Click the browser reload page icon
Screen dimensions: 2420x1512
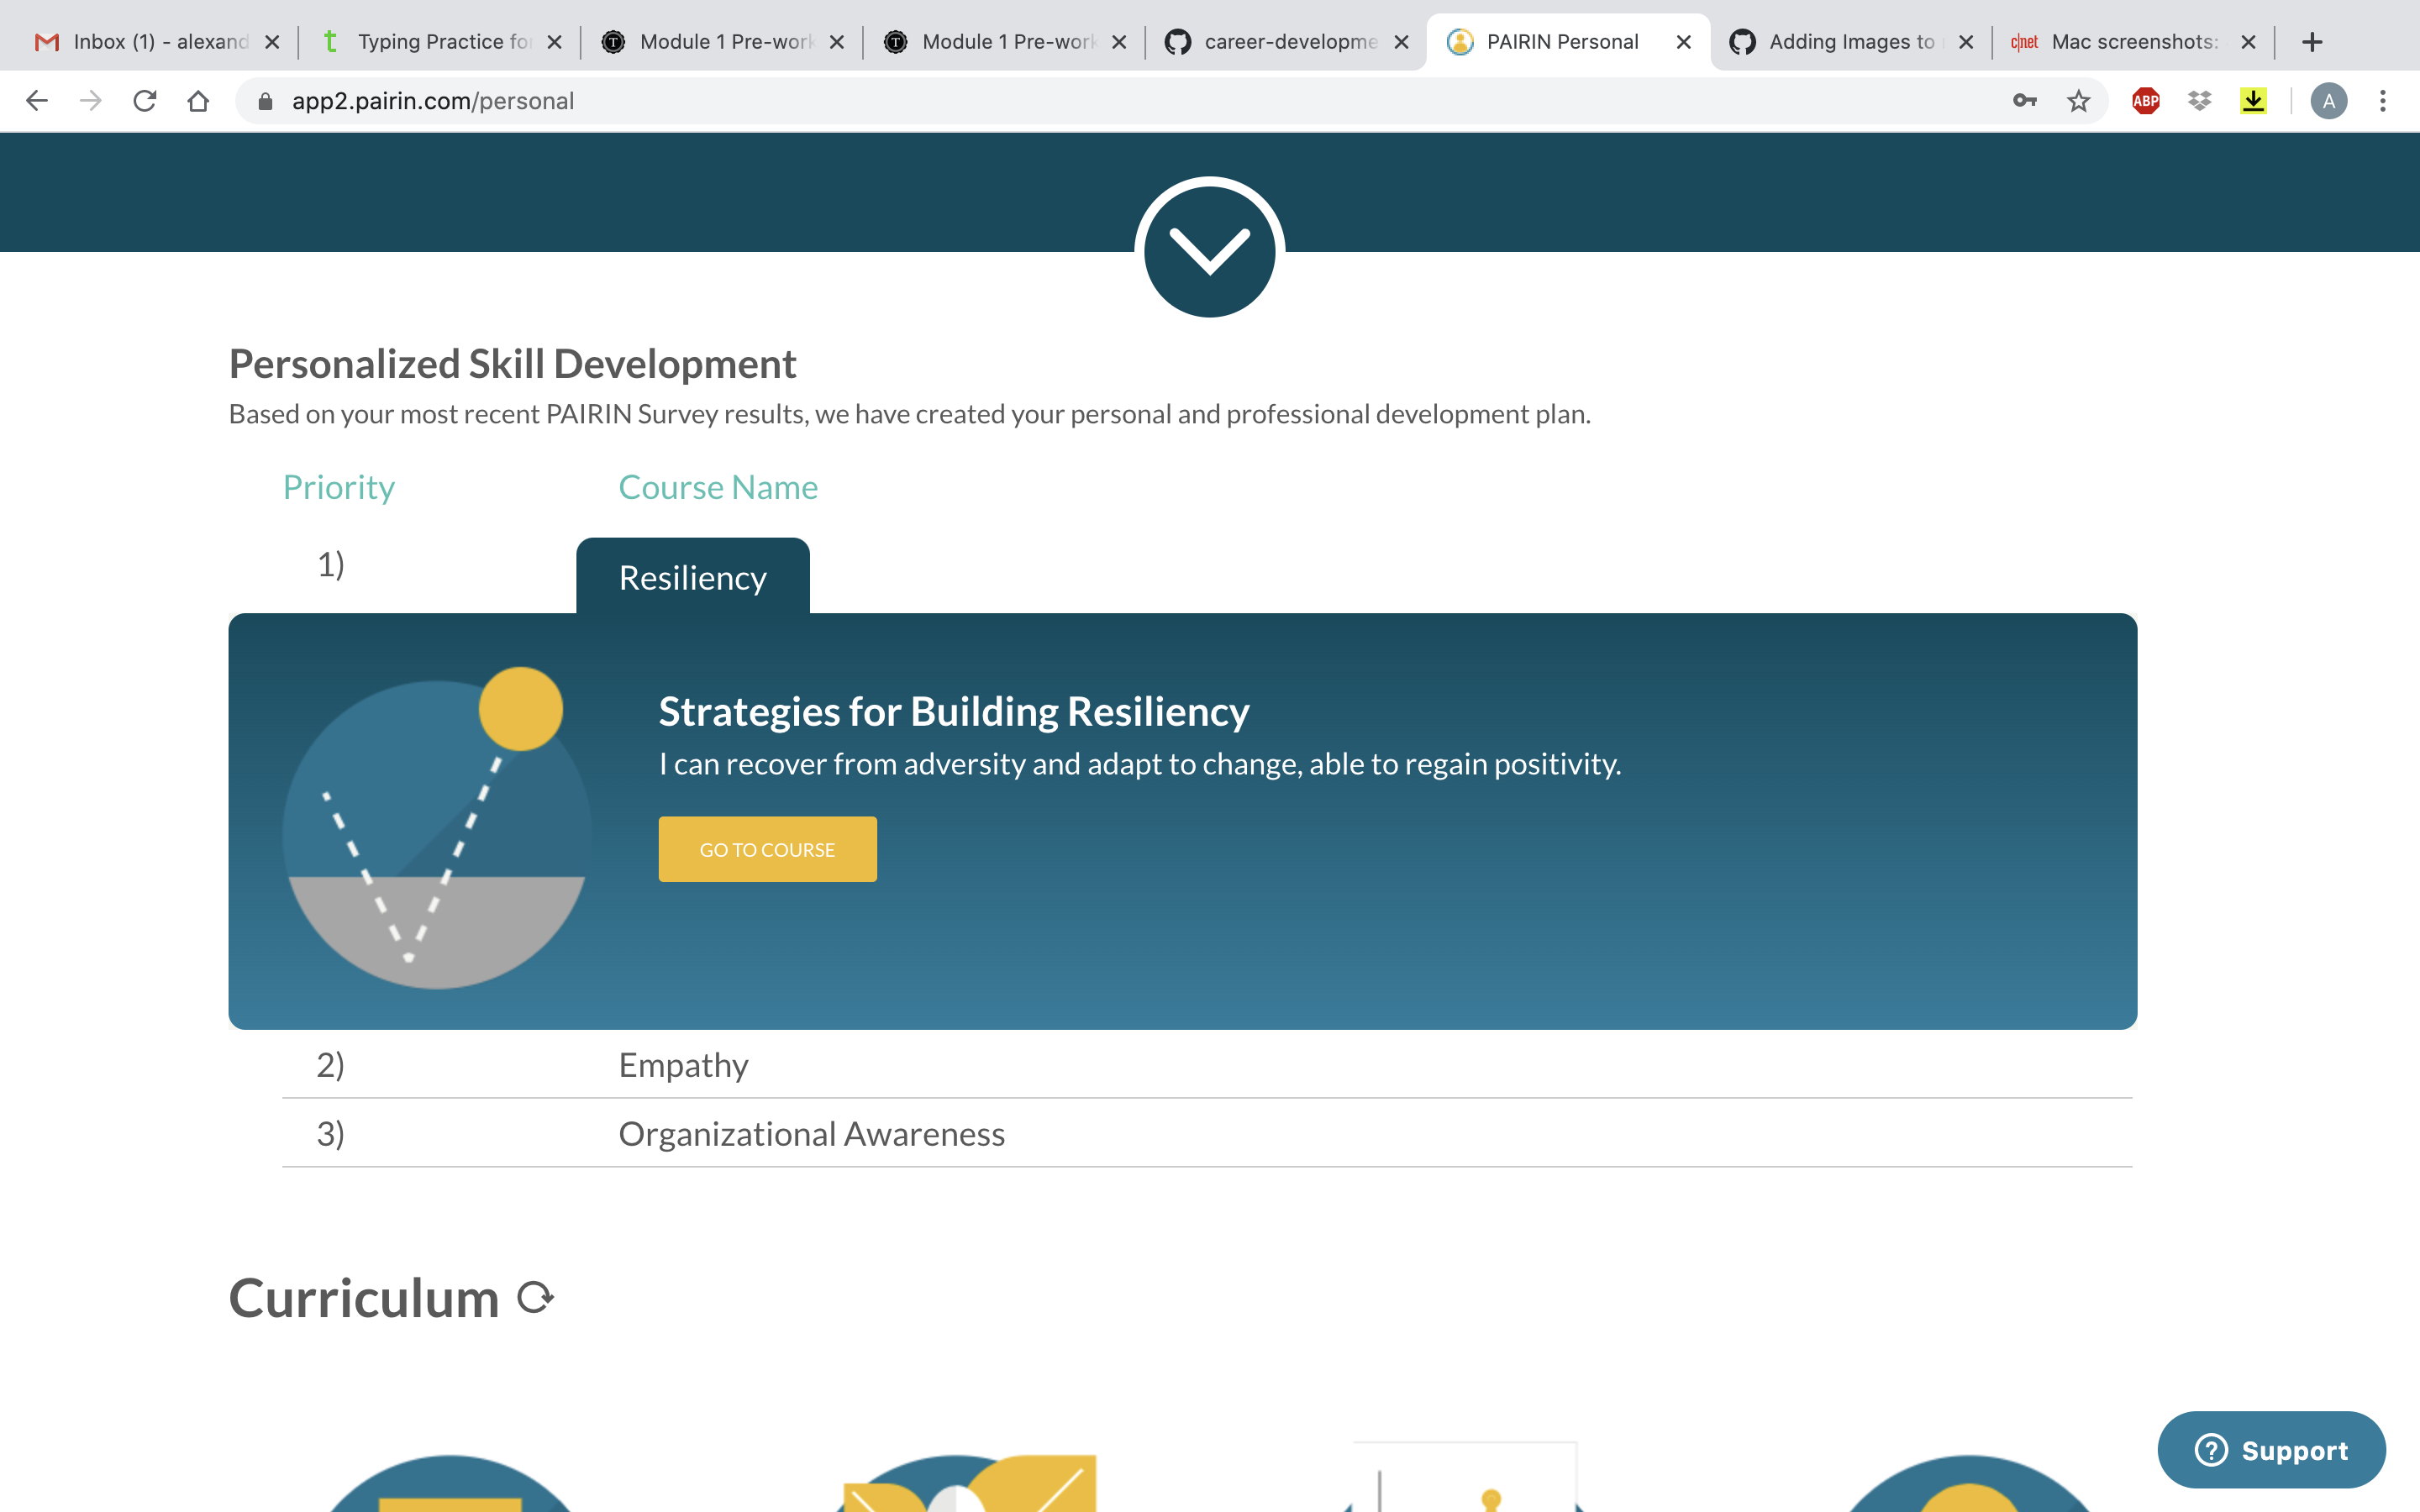[x=145, y=101]
